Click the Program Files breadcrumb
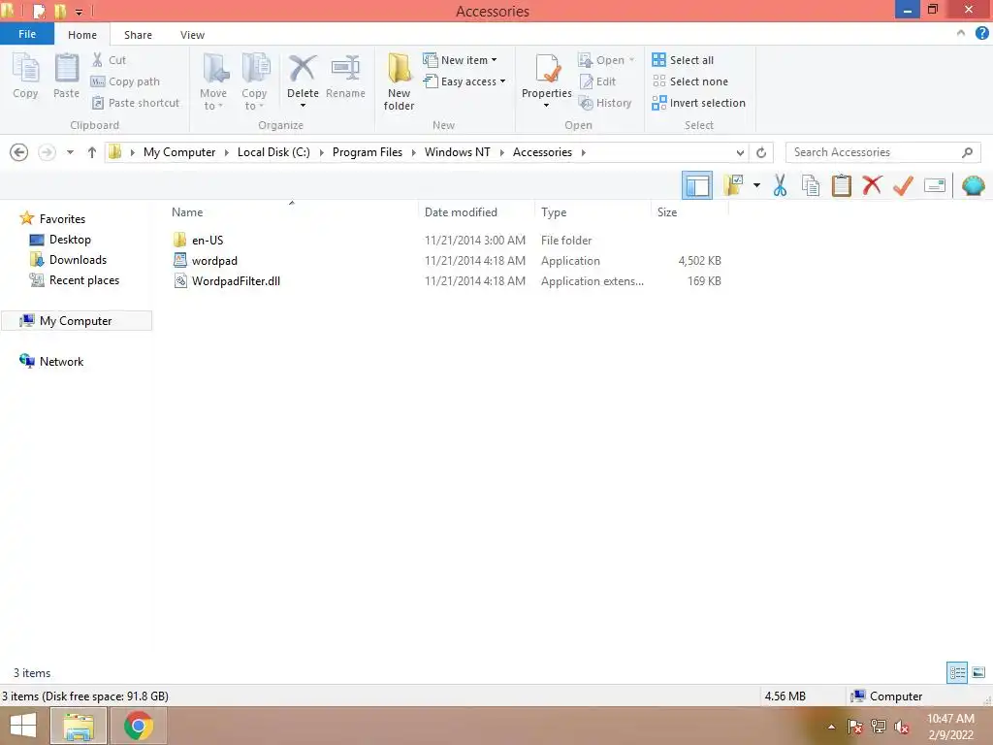The width and height of the screenshot is (993, 745). point(368,152)
